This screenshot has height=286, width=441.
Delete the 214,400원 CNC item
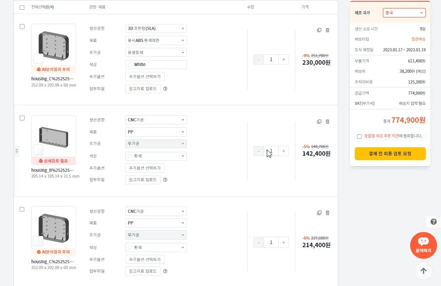pyautogui.click(x=328, y=213)
